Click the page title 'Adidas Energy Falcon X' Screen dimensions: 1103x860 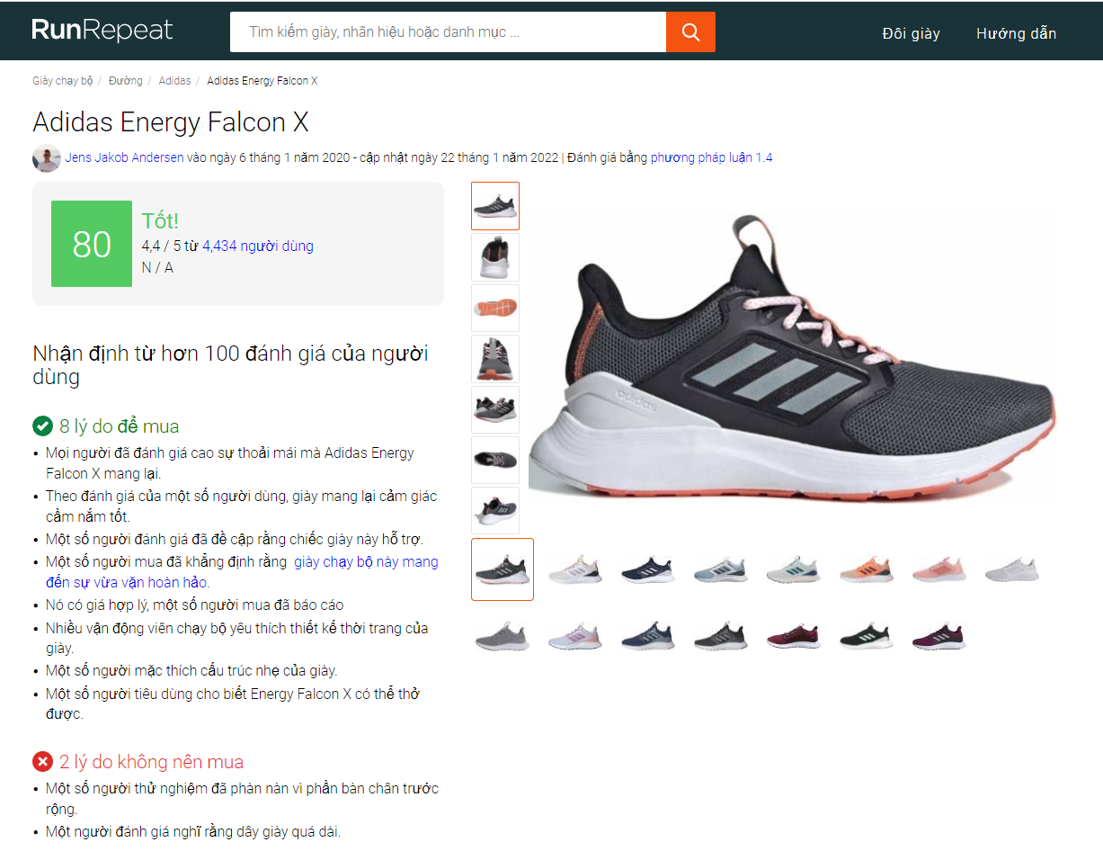click(171, 122)
